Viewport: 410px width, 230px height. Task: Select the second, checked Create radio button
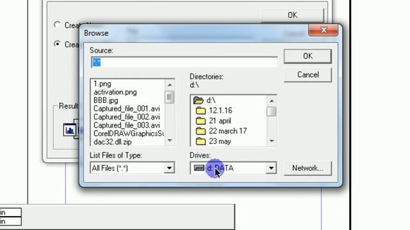(57, 44)
